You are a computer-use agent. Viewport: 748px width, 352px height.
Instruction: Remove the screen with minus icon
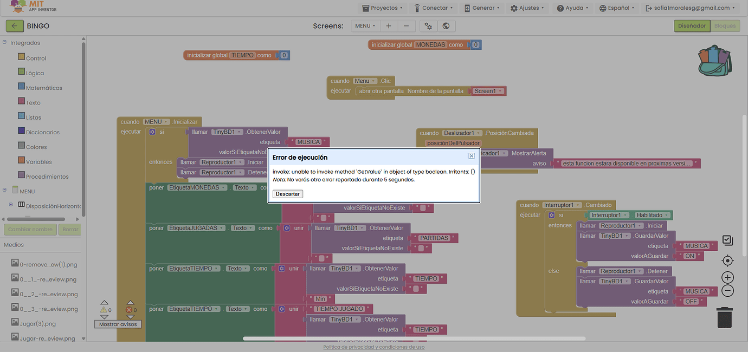pos(407,26)
